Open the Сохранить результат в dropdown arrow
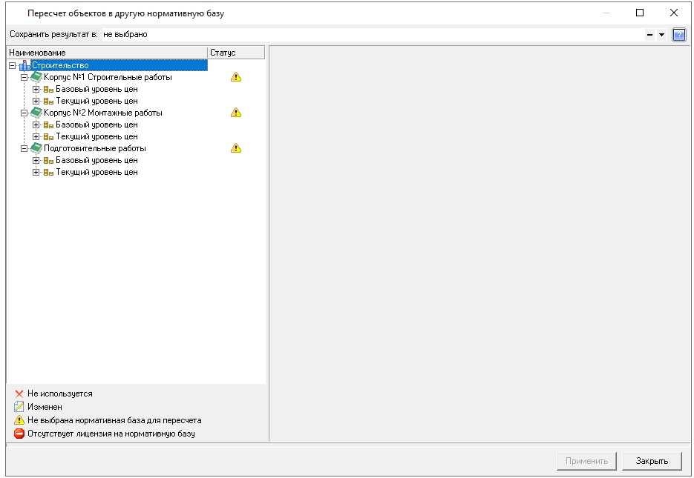This screenshot has height=478, width=694. pyautogui.click(x=661, y=35)
